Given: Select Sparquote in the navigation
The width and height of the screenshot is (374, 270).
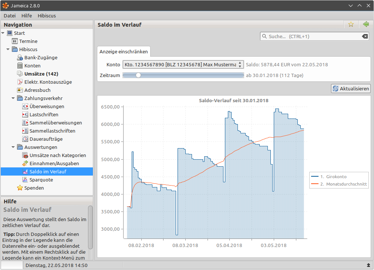Looking at the screenshot, I should [41, 180].
